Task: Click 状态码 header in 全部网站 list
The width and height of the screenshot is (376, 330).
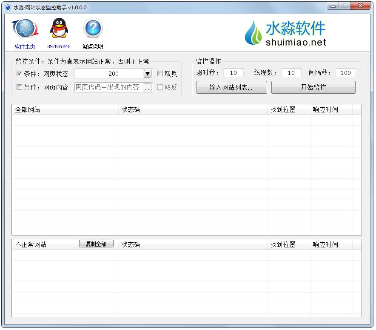Action: [193, 110]
